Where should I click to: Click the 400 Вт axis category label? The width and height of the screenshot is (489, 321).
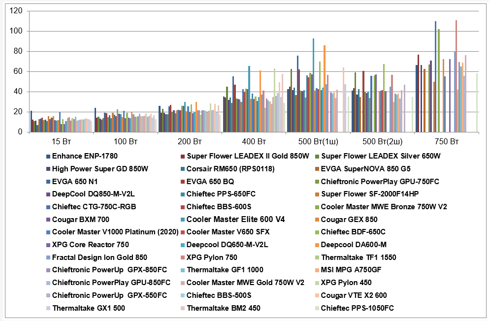(x=254, y=142)
